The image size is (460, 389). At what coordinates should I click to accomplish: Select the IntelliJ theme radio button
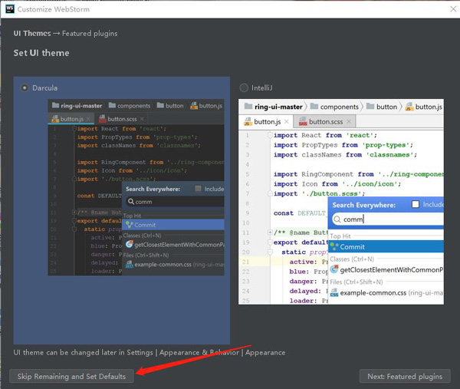point(244,87)
